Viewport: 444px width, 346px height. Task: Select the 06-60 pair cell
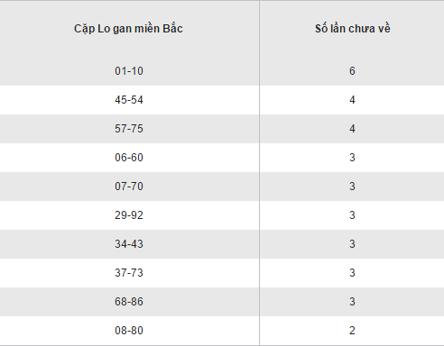point(129,158)
